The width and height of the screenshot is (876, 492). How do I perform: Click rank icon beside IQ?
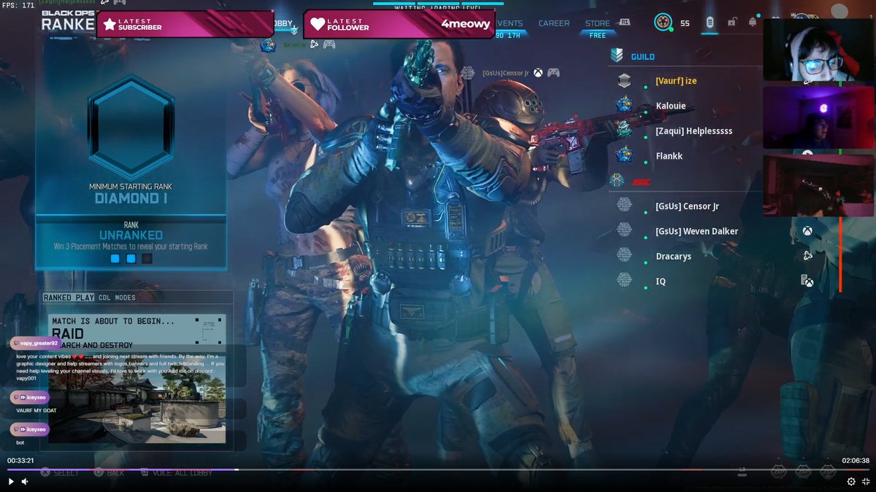click(624, 279)
